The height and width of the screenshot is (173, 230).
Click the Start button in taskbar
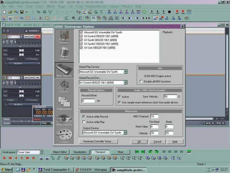tap(7, 170)
